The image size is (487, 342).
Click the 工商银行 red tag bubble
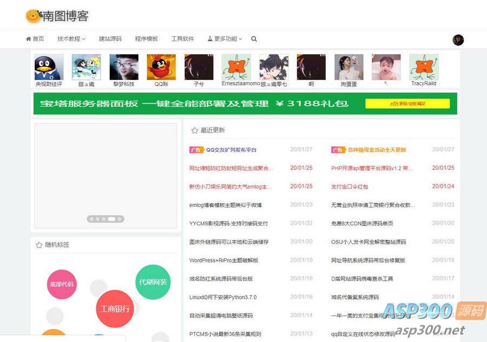pos(115,309)
